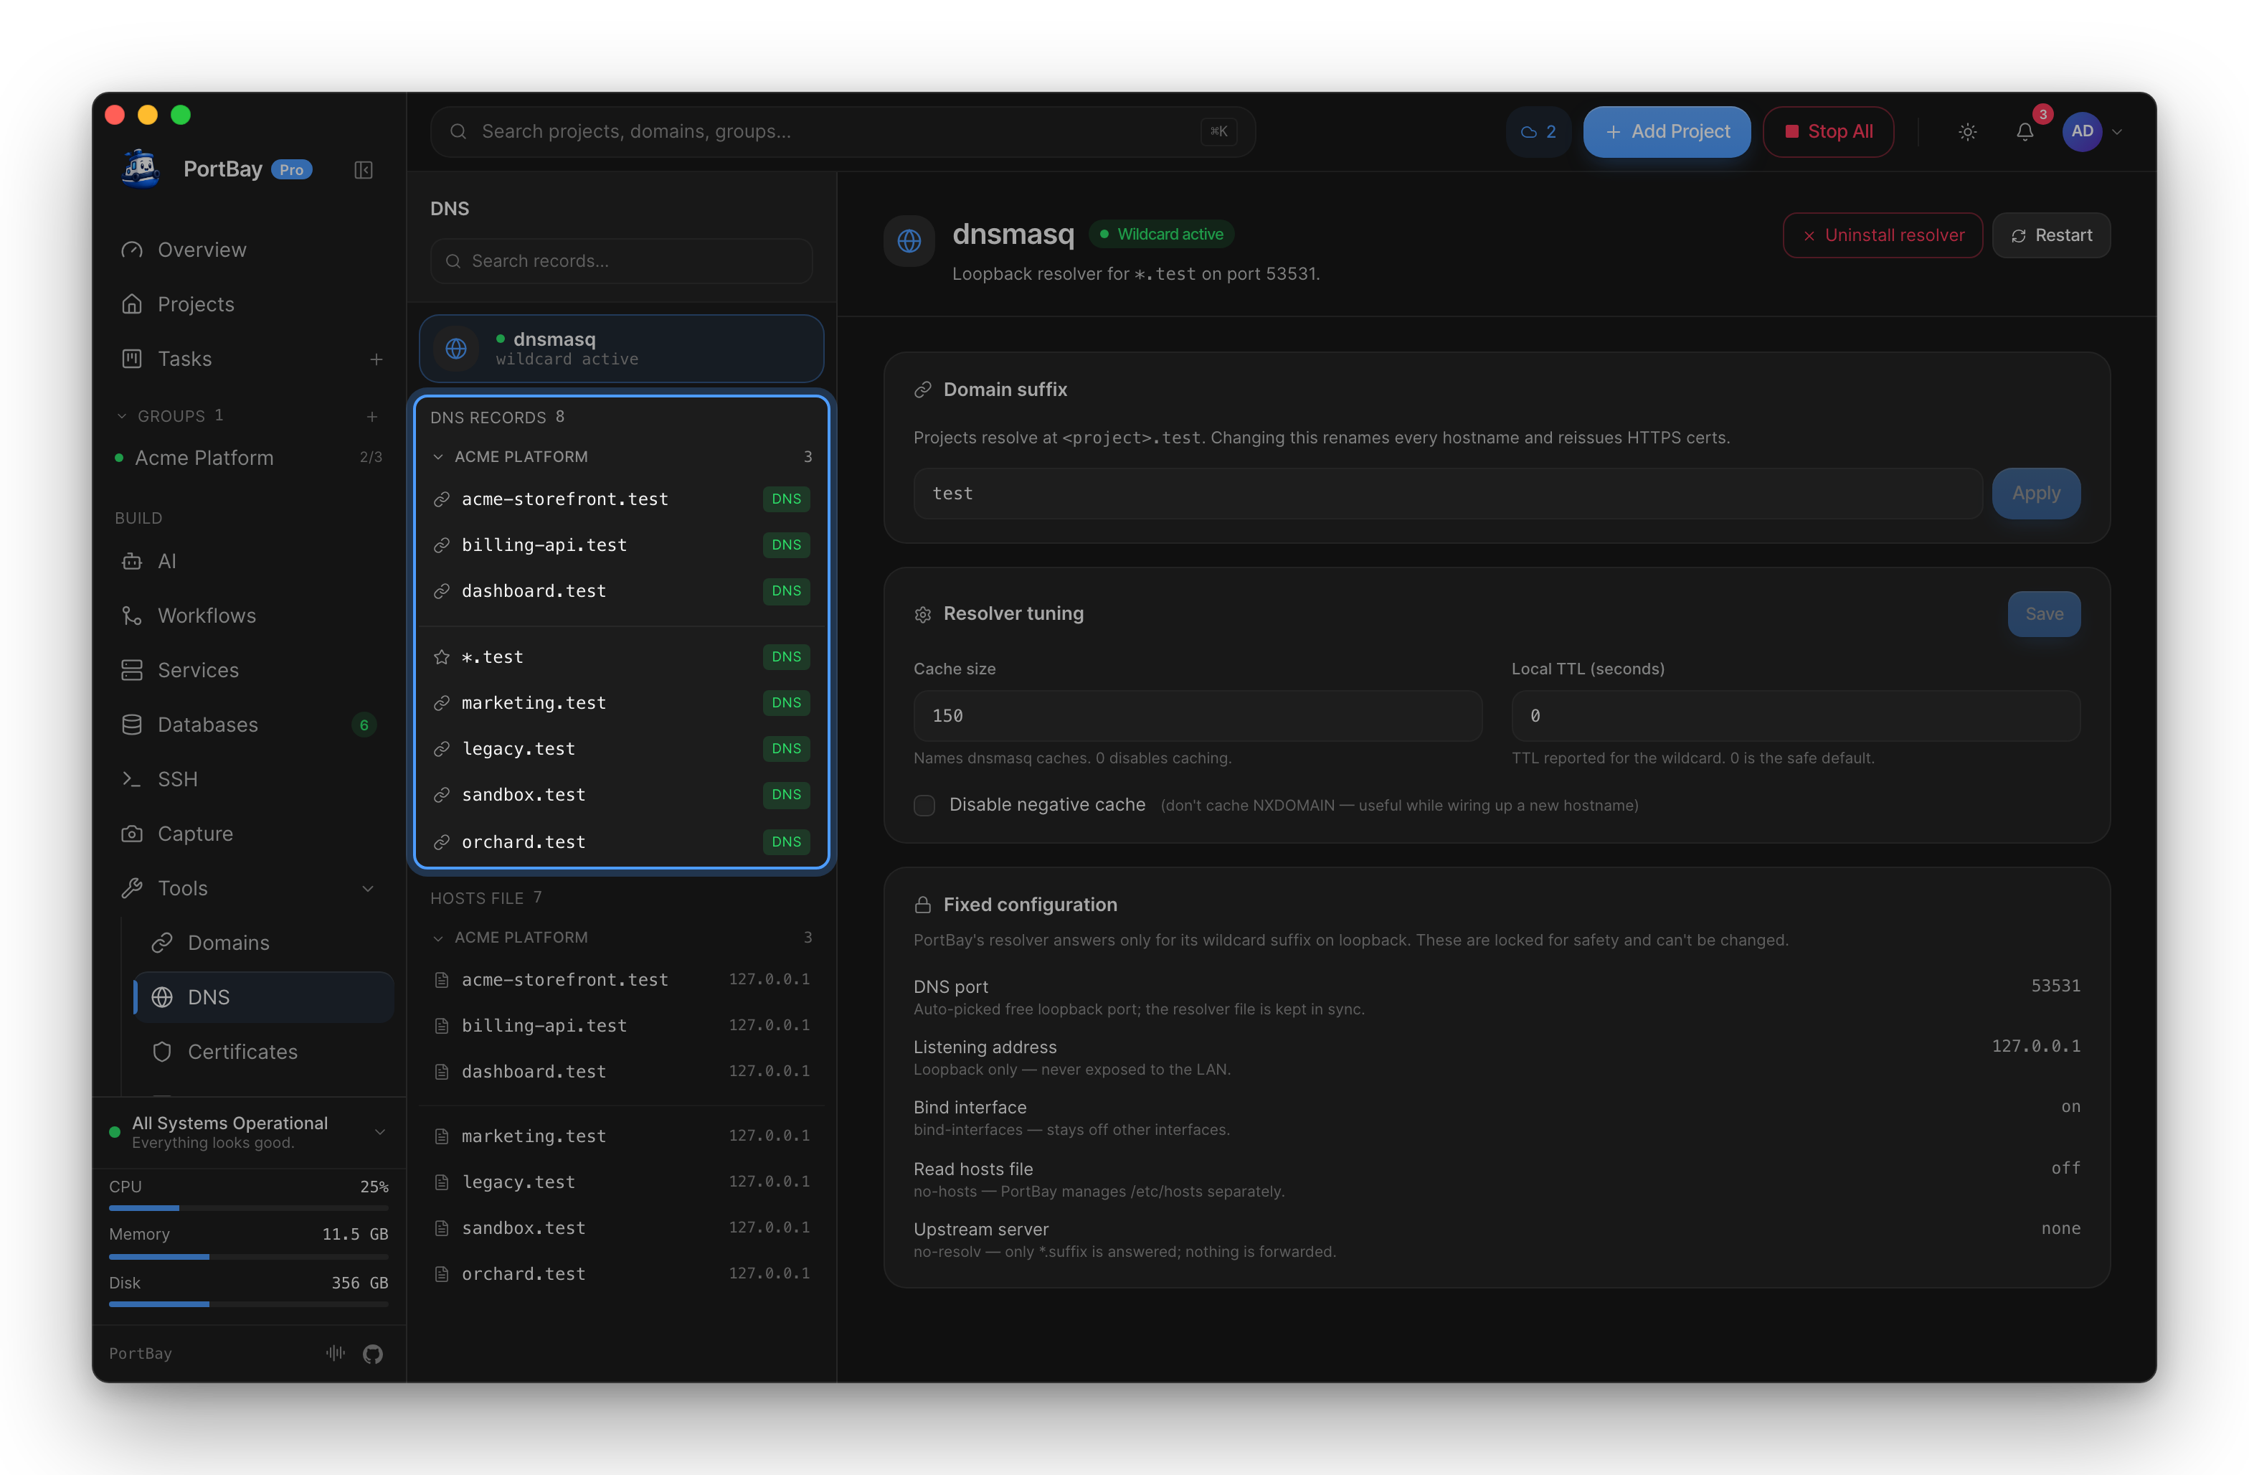
Task: Open Databases section
Action: [250, 725]
